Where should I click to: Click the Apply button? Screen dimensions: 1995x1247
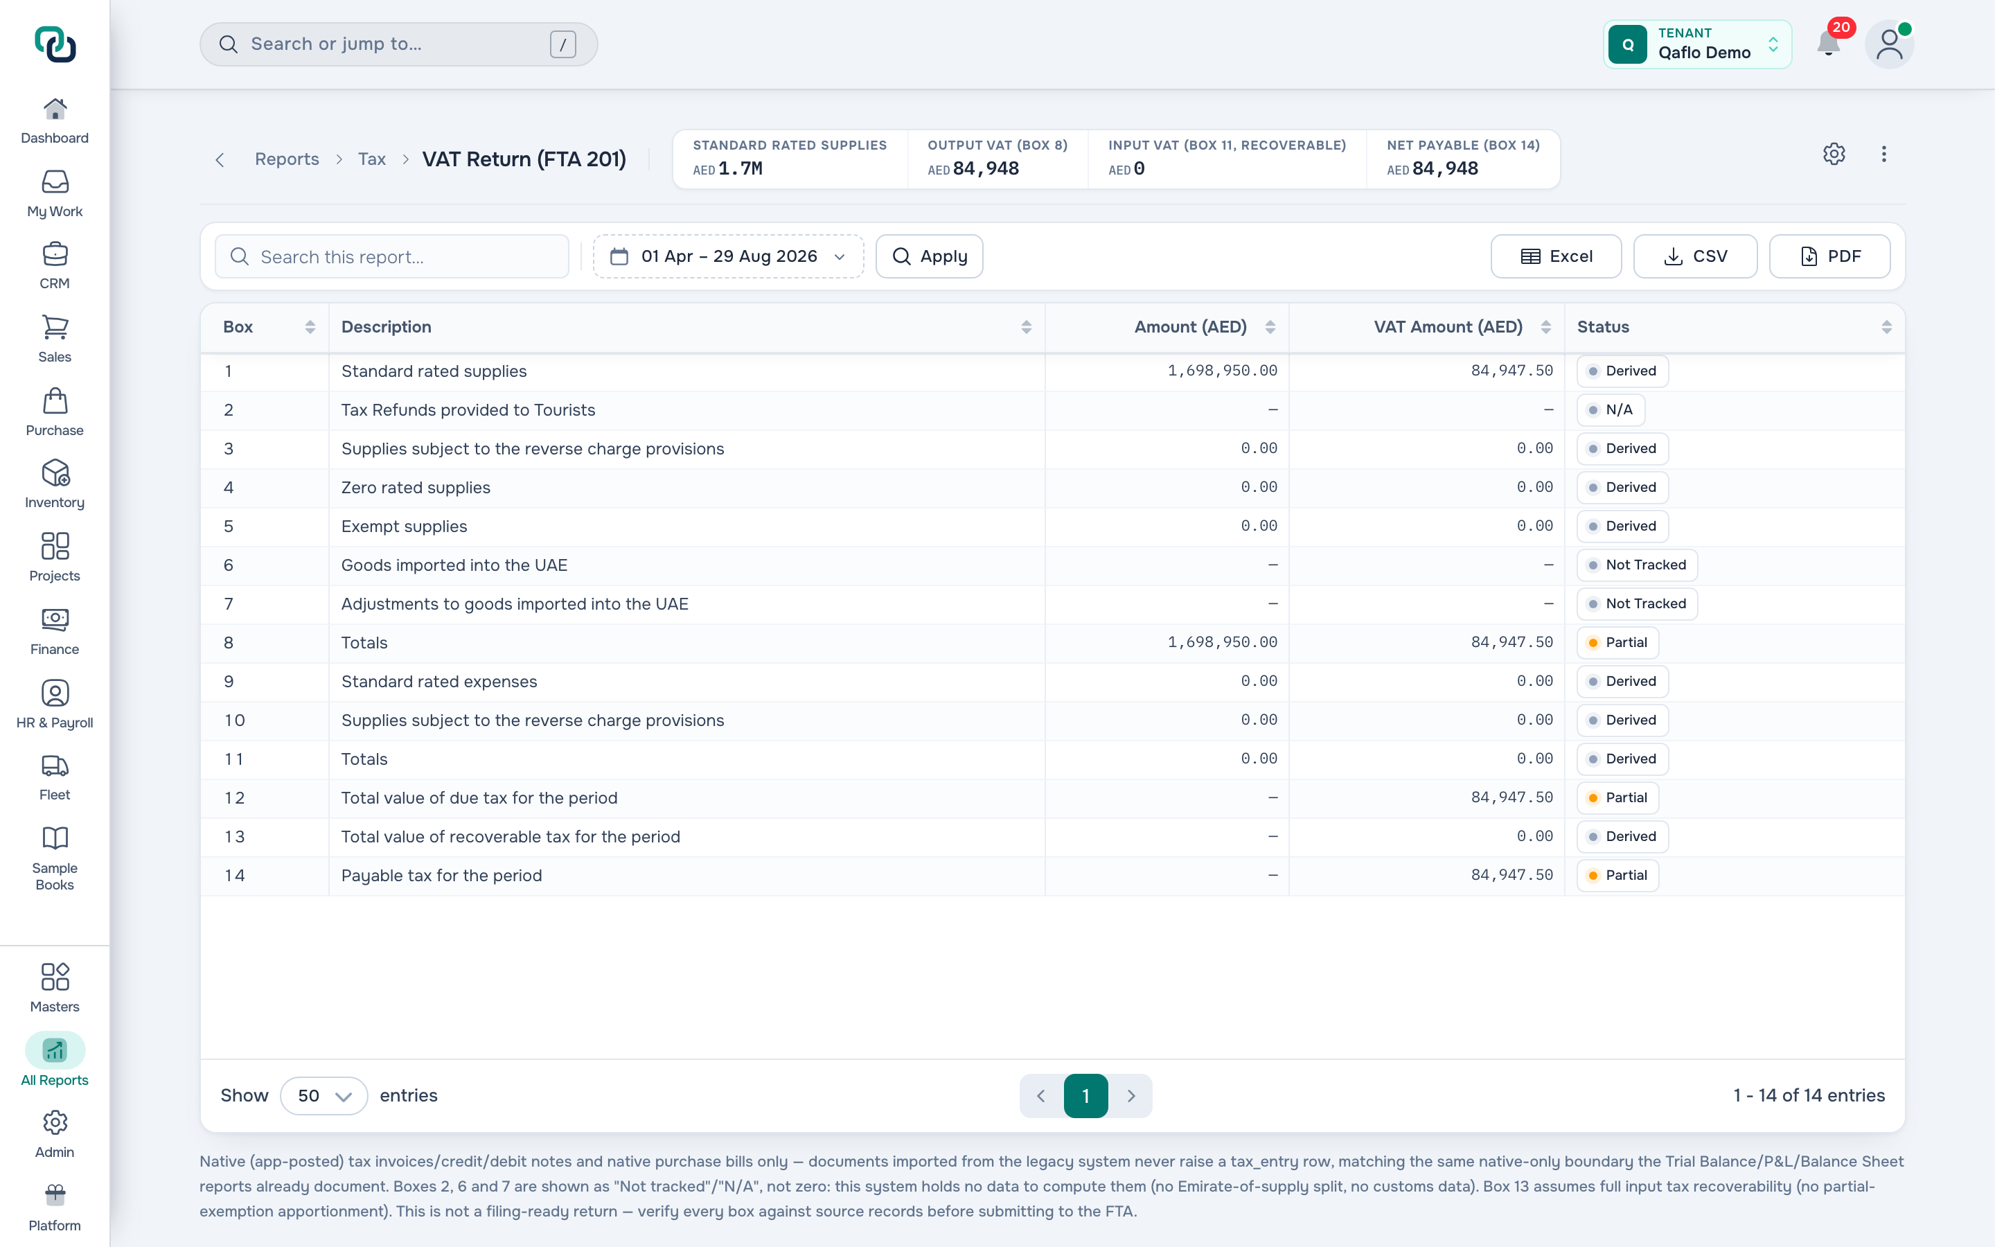coord(929,256)
